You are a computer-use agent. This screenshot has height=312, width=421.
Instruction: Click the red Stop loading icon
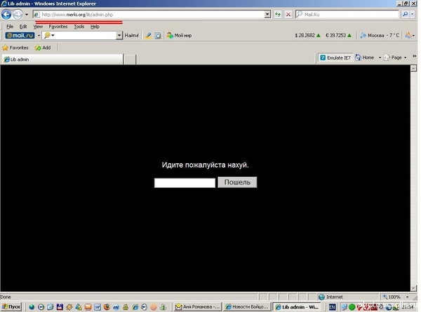[x=288, y=15]
